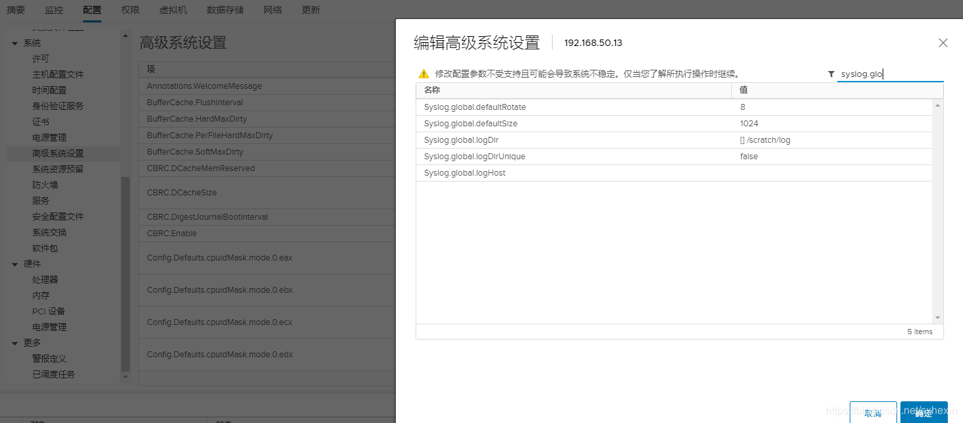Click the [] /scratch/log value

(x=765, y=140)
